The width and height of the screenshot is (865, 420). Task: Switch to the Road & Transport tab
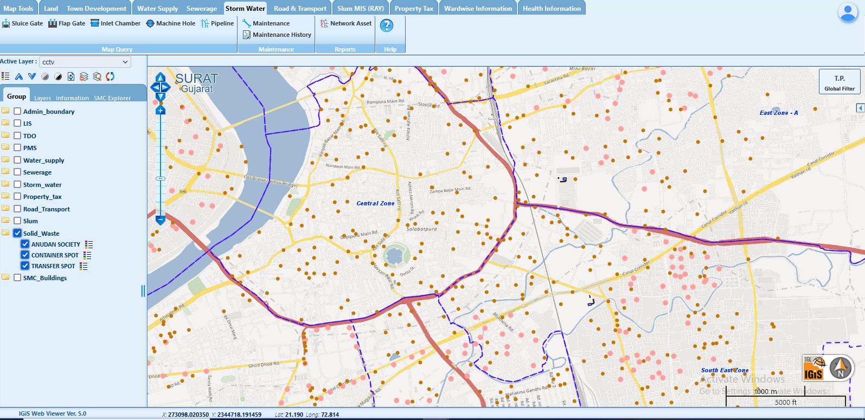(300, 8)
